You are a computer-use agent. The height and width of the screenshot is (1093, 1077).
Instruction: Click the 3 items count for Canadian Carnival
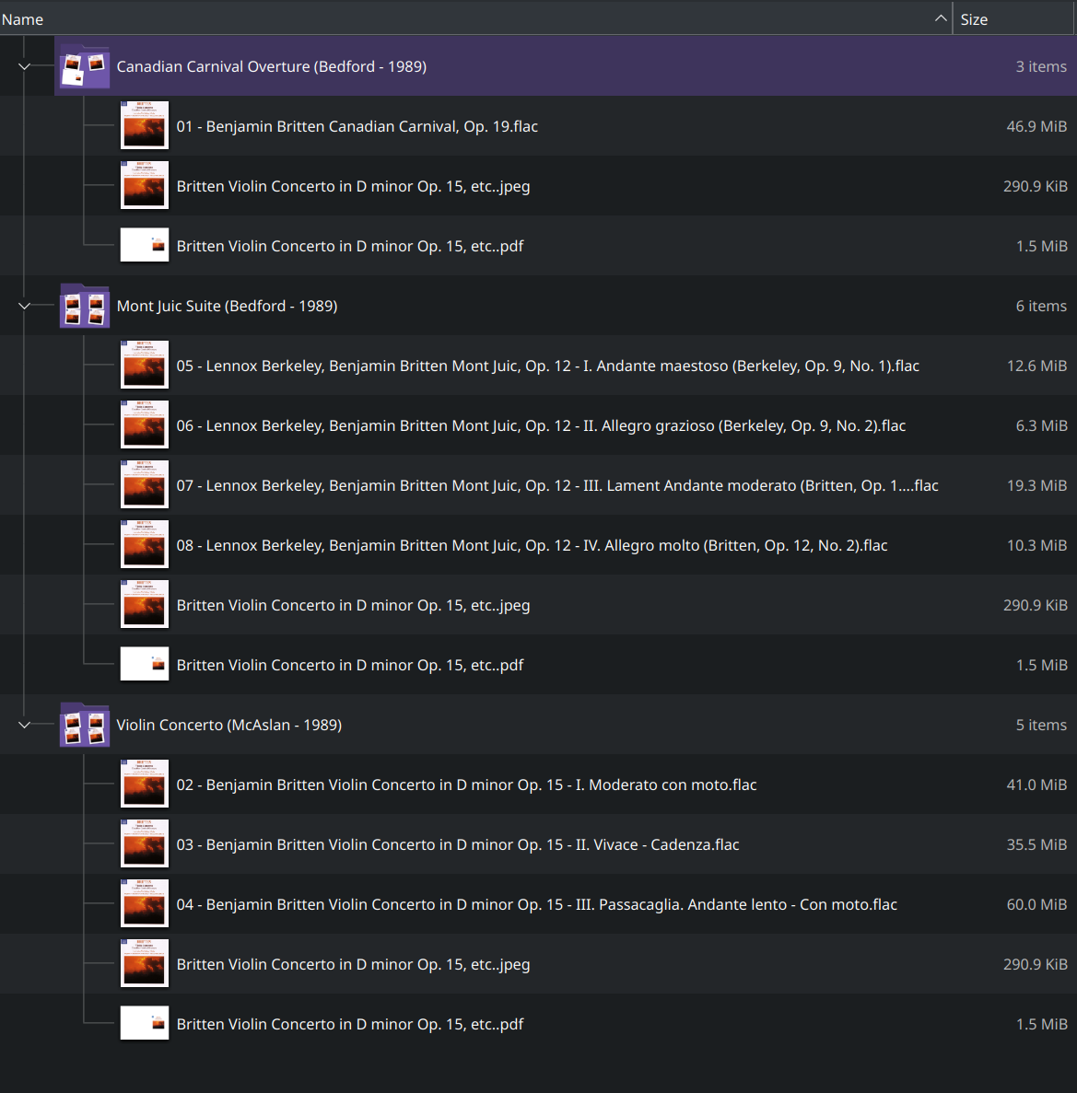pos(1040,66)
